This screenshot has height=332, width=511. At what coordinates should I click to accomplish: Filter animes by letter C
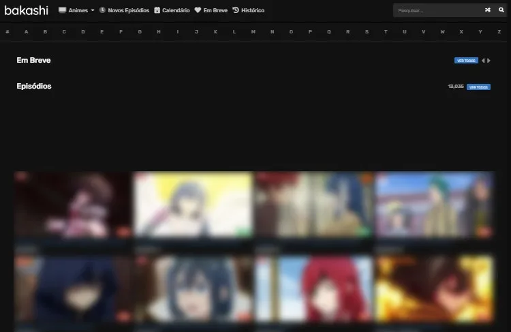(x=64, y=31)
